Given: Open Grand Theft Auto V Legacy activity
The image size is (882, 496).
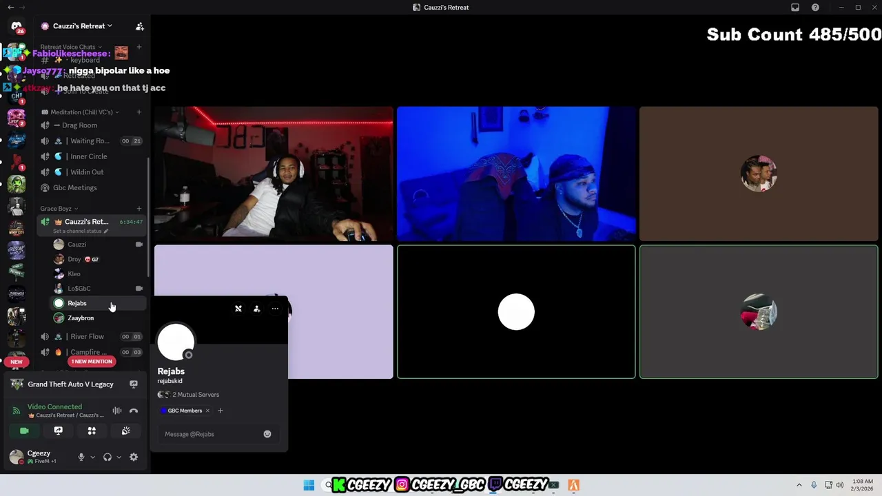Looking at the screenshot, I should click(70, 384).
